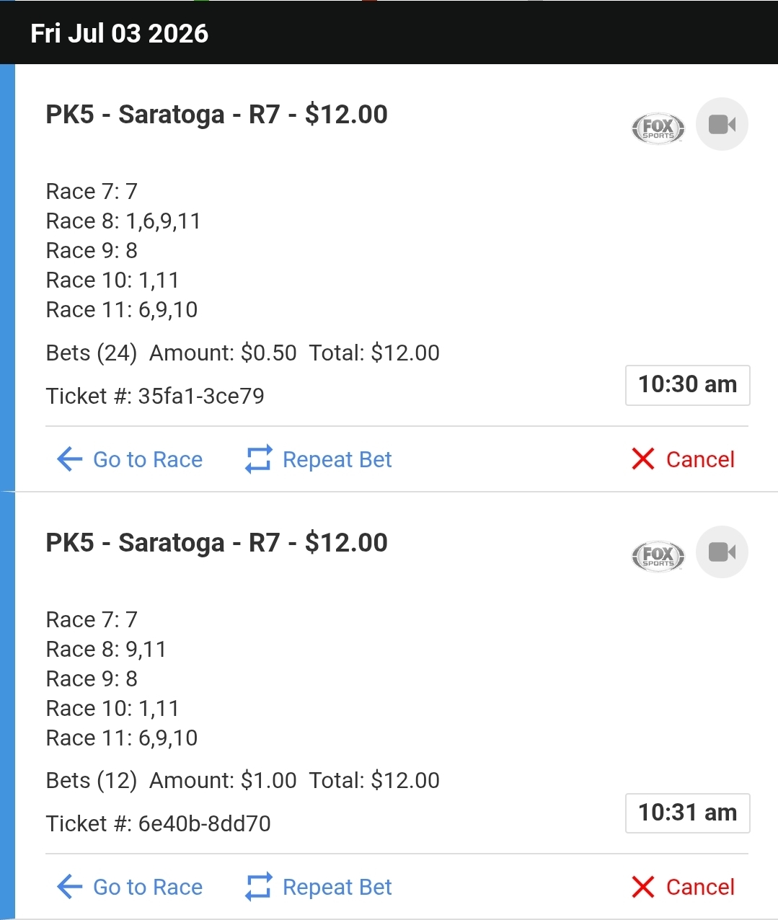778x920 pixels.
Task: Tap Fox Sports logo on first ticket
Action: 658,128
